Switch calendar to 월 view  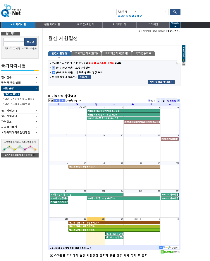coord(163,101)
